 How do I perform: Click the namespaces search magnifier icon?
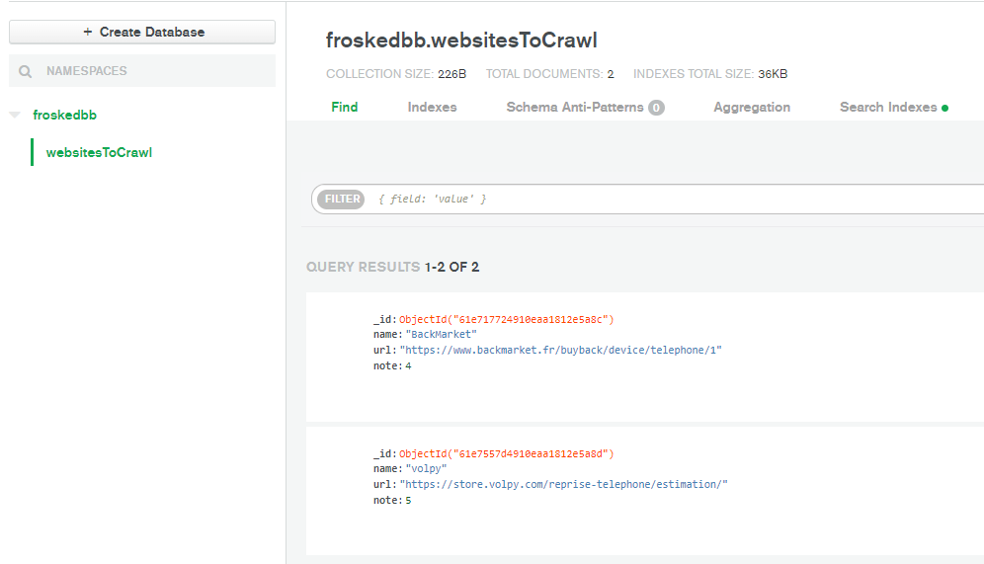tap(25, 71)
